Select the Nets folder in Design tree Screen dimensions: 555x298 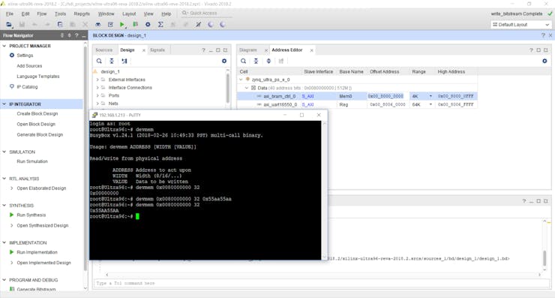113,104
